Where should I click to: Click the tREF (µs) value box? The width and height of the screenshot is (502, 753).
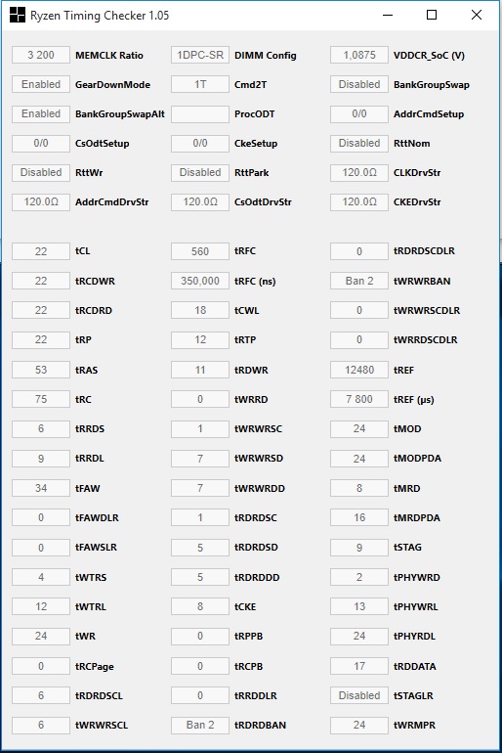[x=359, y=399]
